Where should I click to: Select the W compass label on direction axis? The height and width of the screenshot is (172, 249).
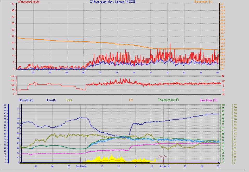click(x=223, y=81)
